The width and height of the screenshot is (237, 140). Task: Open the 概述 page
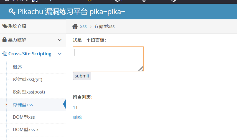pos(17,67)
